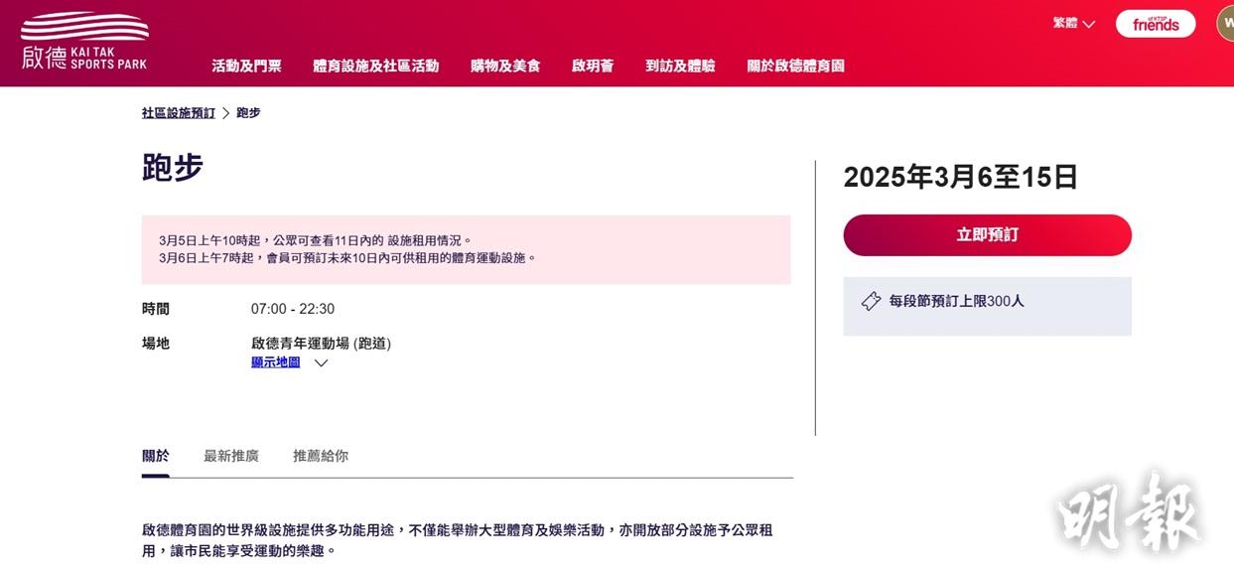Viewport: 1234px width, 574px height.
Task: Select the 關於 tab
Action: (156, 456)
